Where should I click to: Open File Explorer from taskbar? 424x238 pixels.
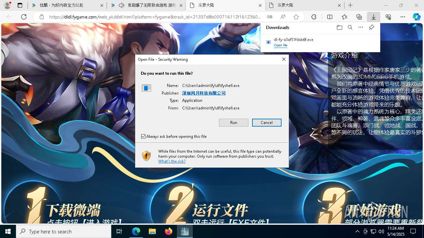(x=152, y=231)
